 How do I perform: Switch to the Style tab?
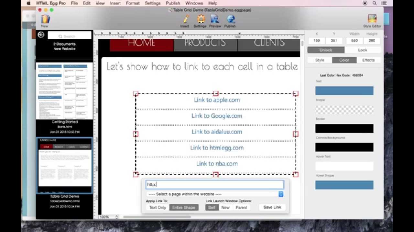320,60
